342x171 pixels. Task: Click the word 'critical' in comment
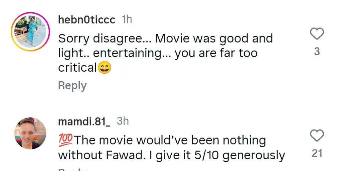(77, 68)
